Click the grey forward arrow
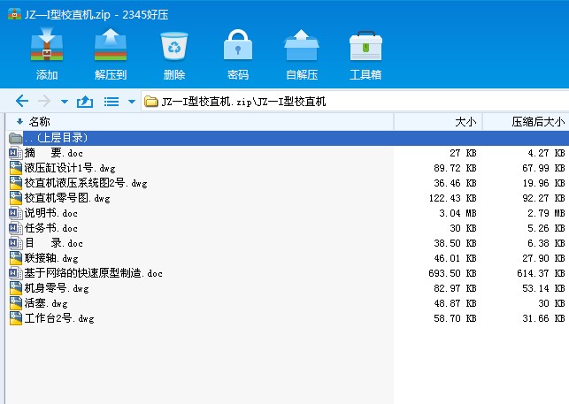Screen dimensions: 569x404 [x=44, y=101]
